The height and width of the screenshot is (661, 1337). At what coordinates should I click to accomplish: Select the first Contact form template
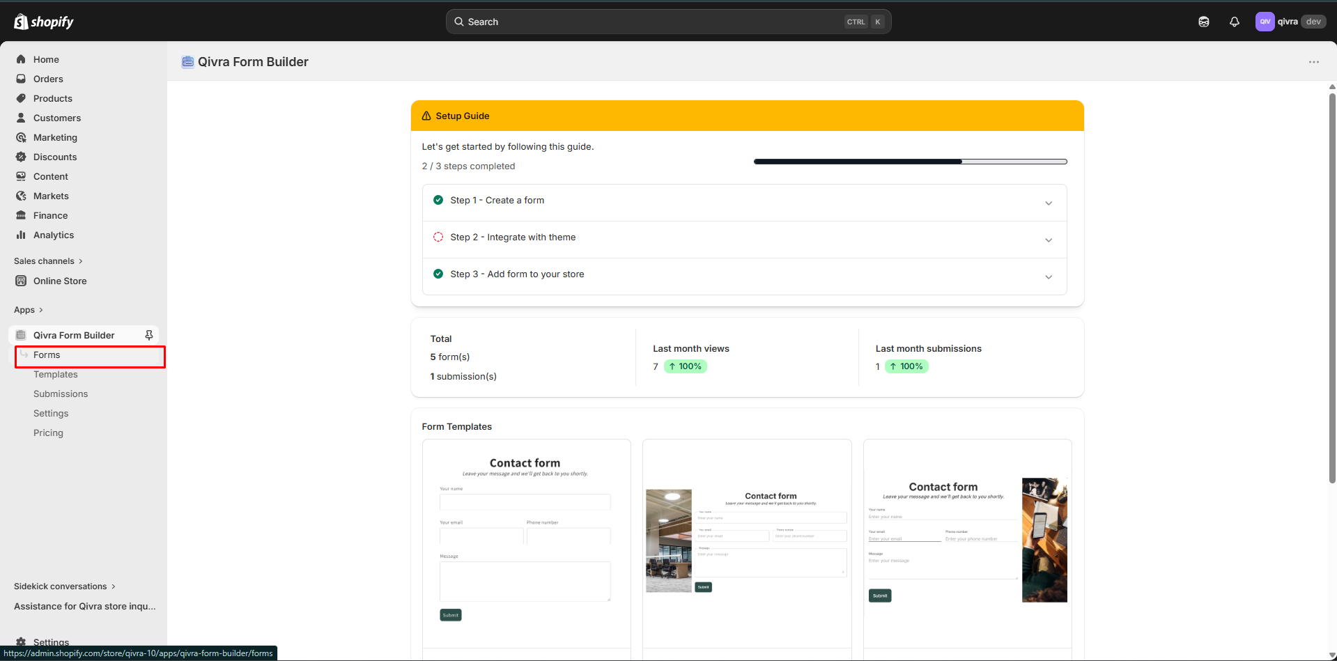[x=526, y=543]
